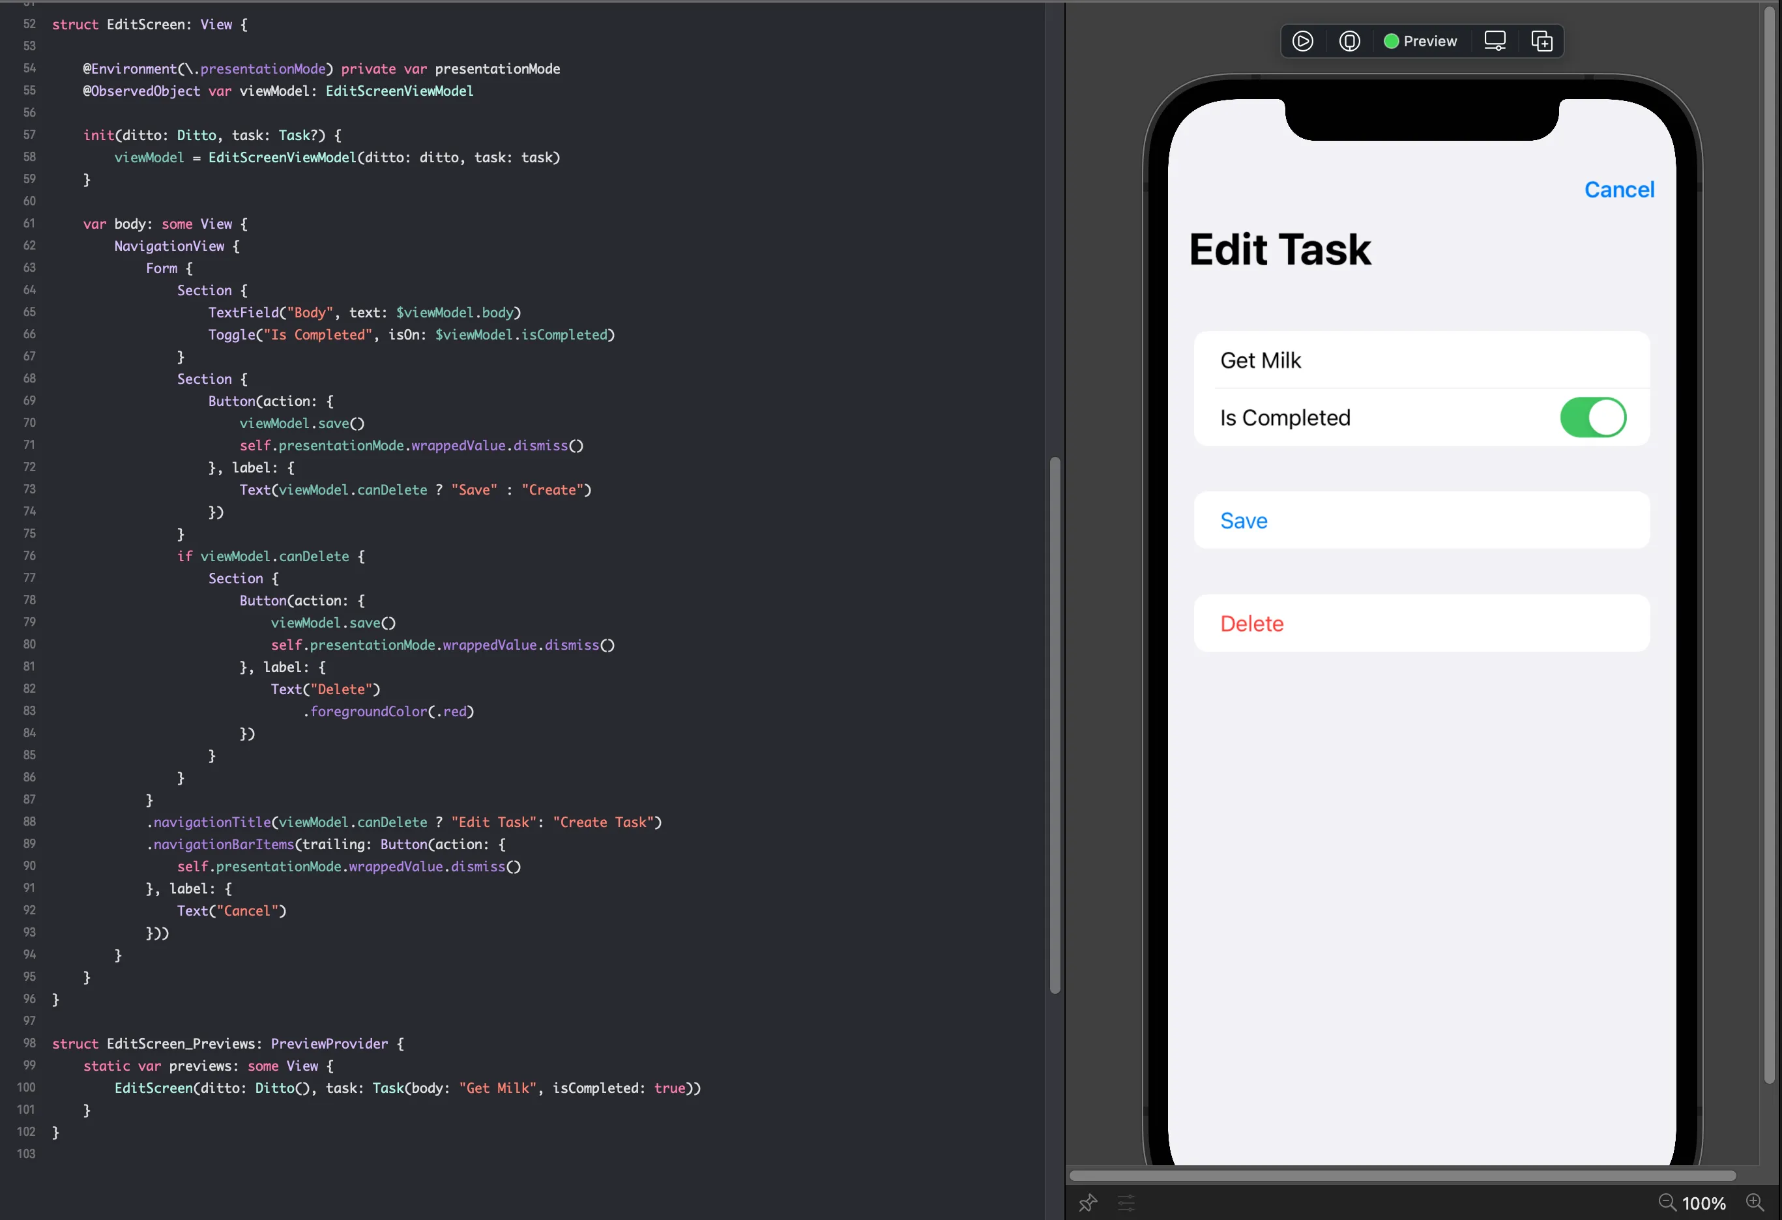Tap the Save button in the form
This screenshot has height=1220, width=1782.
pyautogui.click(x=1421, y=520)
